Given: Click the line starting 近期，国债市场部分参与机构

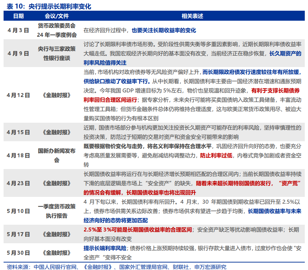Looking at the screenshot, I should (x=192, y=128).
